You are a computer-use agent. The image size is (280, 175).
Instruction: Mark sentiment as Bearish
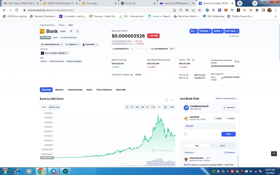230,118
